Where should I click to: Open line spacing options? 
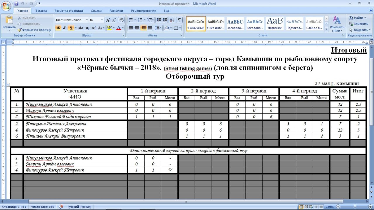158,28
